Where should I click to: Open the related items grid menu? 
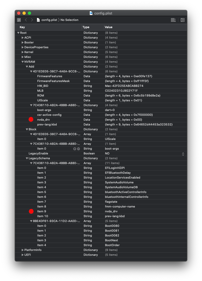pos(19,20)
